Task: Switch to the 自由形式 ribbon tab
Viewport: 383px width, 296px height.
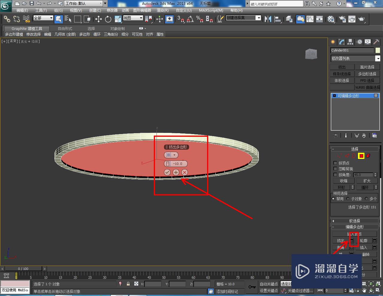Action: coord(65,29)
